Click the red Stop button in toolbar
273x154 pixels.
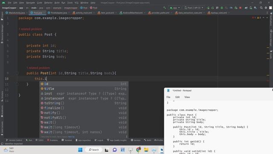click(240, 8)
